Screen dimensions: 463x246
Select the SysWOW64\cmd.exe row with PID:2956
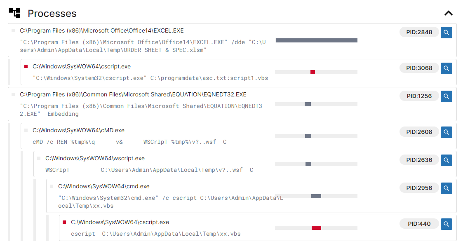tap(251, 196)
